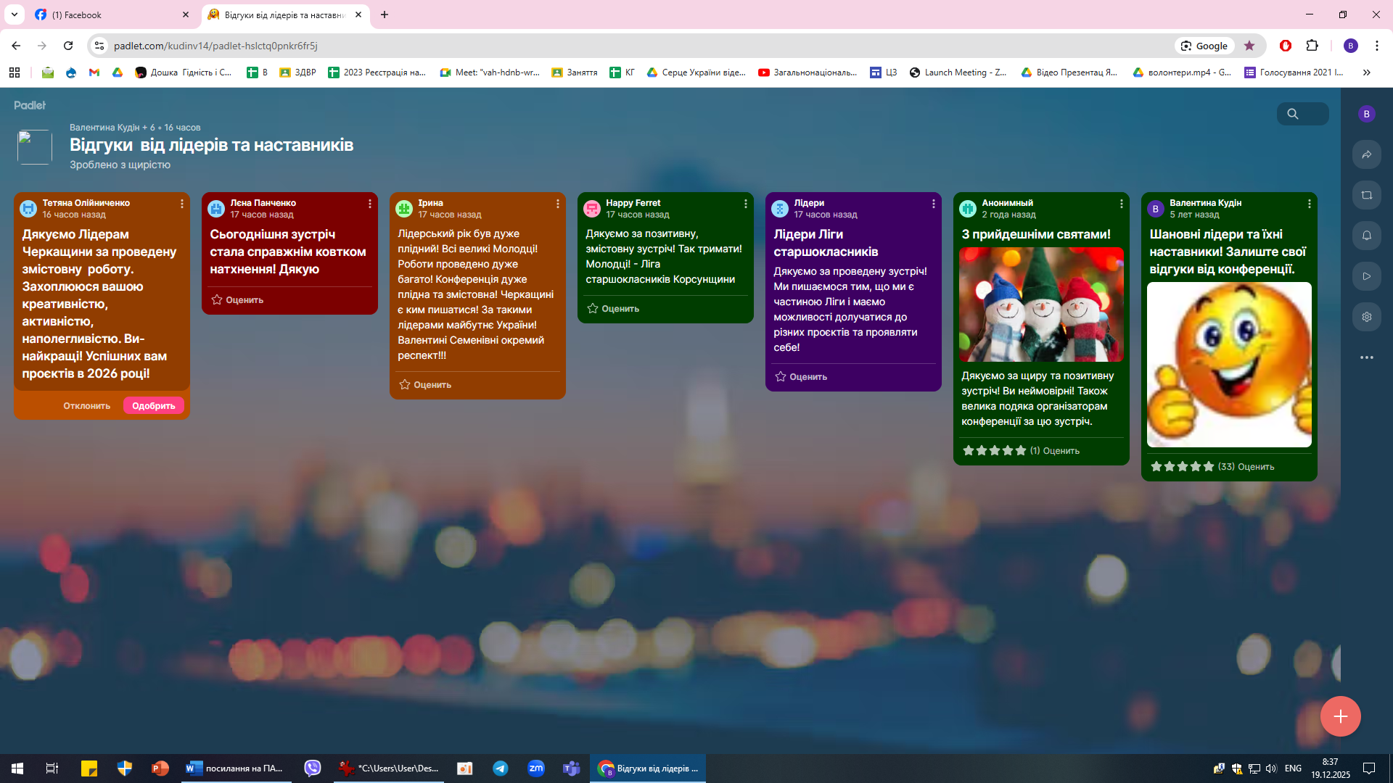Start slideshow with the play icon
1393x783 pixels.
point(1366,276)
